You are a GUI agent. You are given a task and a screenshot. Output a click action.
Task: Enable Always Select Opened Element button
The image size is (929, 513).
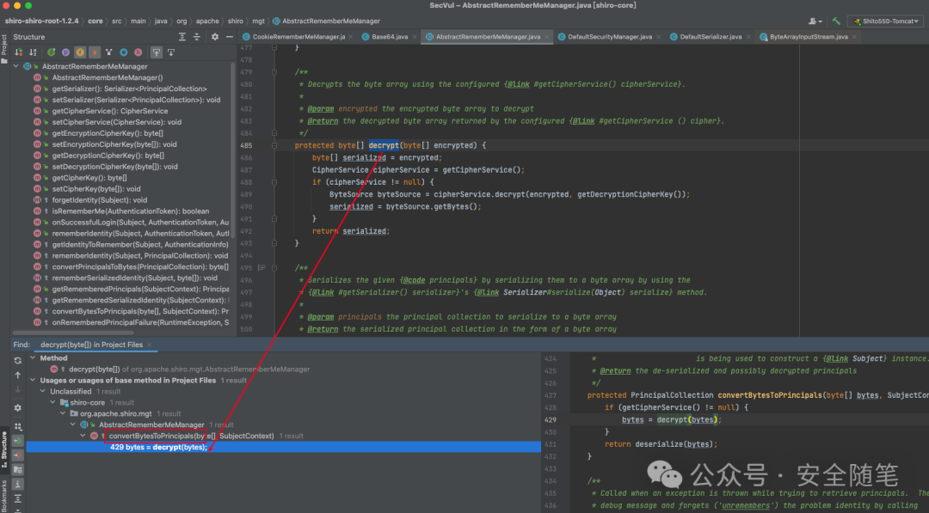point(157,52)
